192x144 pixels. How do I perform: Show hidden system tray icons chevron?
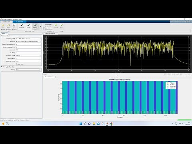click(x=172, y=124)
